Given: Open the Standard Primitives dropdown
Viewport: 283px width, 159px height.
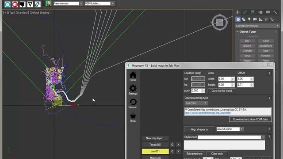Looking at the screenshot, I should click(x=257, y=26).
